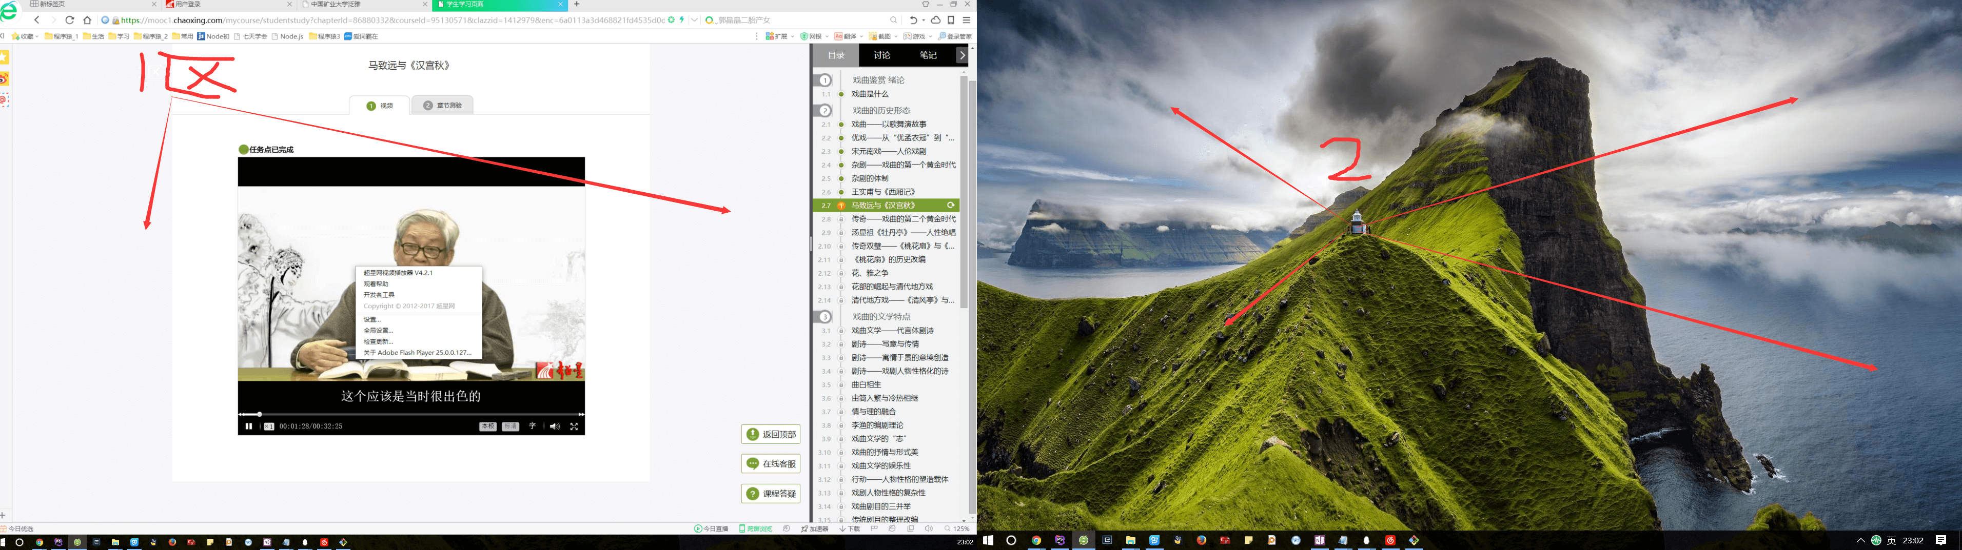The width and height of the screenshot is (1962, 550).
Task: Switch to the 视频 tab
Action: pyautogui.click(x=379, y=106)
